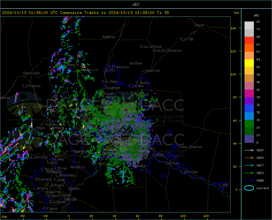Click the blue VBBB arrow in legend

click(x=249, y=181)
